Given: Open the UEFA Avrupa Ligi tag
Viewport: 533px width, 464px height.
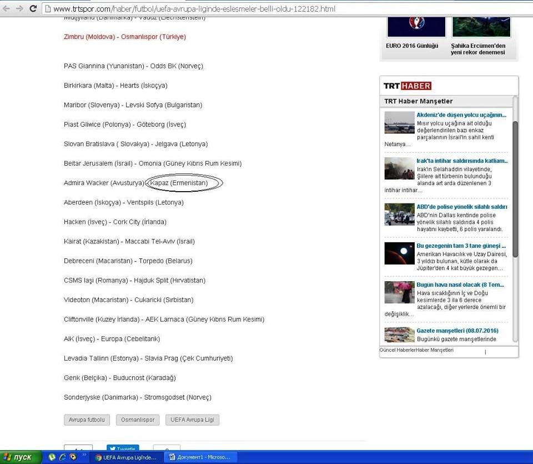Looking at the screenshot, I should click(x=193, y=420).
